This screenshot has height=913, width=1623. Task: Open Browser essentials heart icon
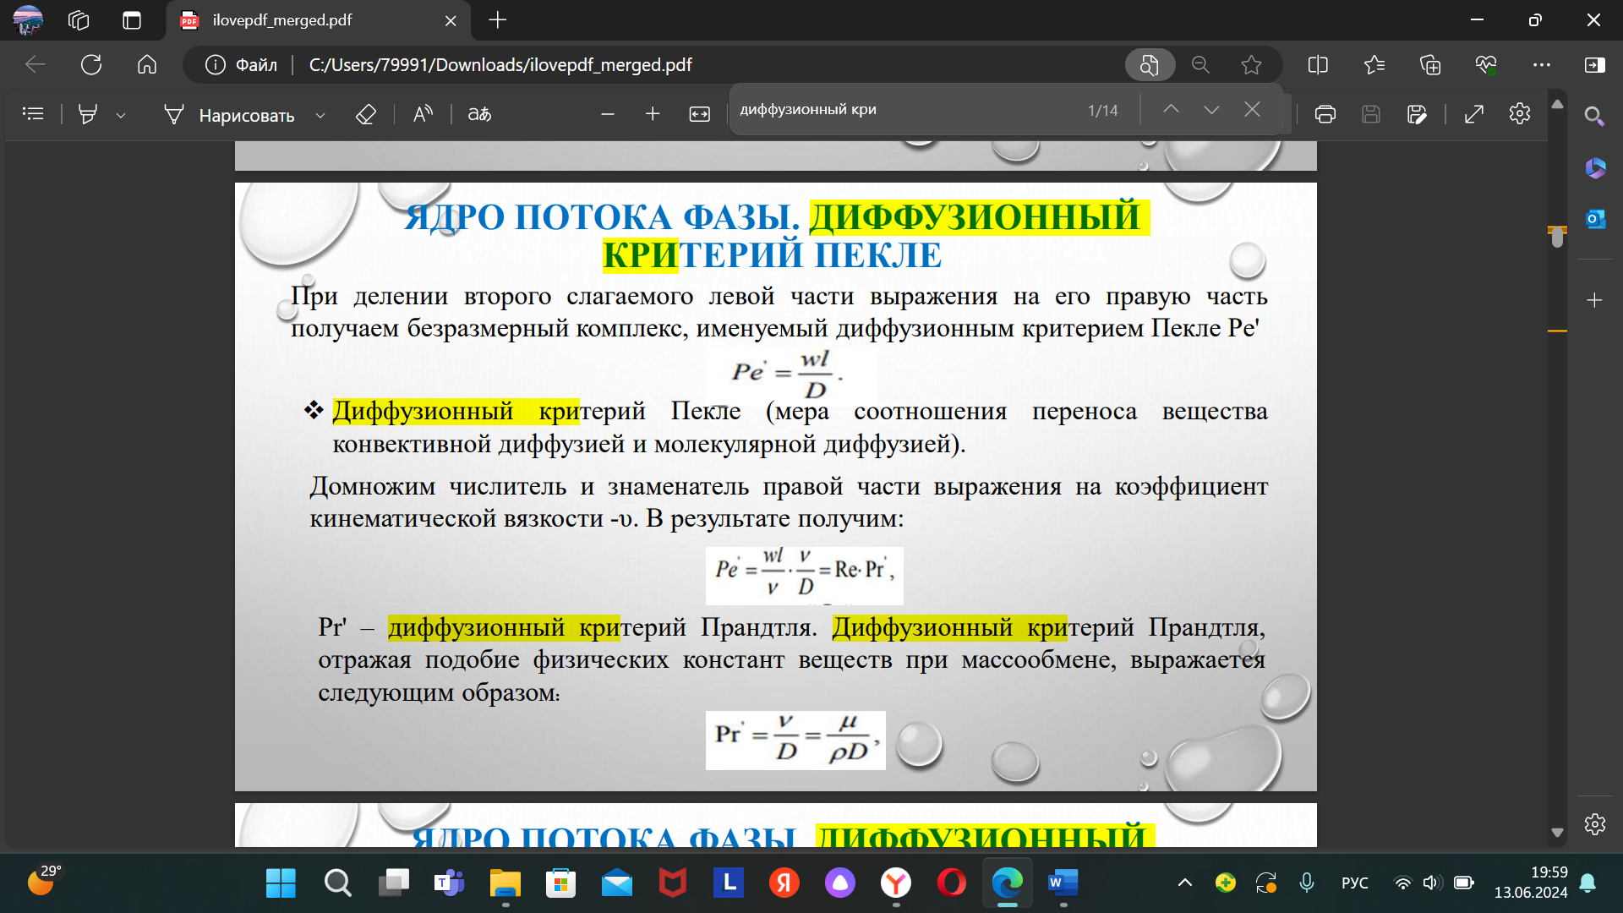click(1486, 65)
